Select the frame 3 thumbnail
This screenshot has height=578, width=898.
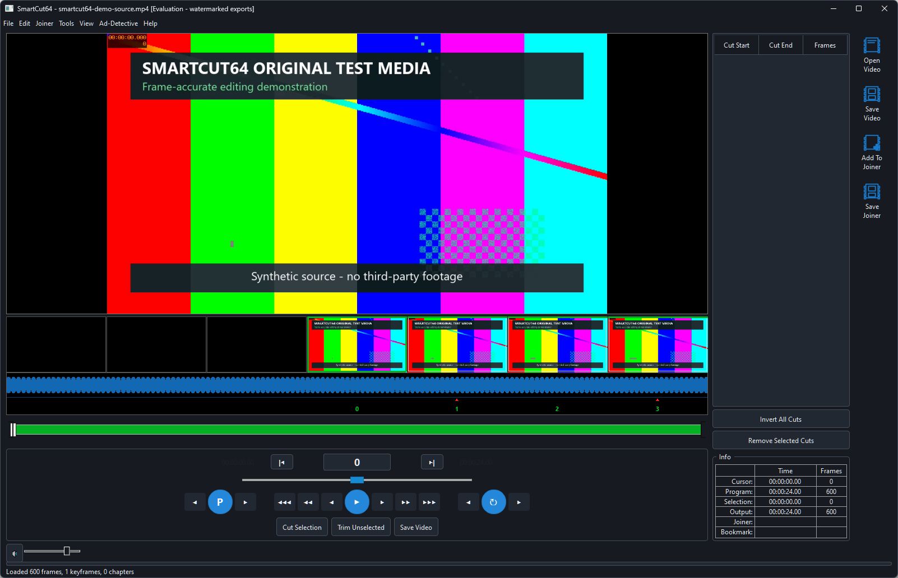coord(658,344)
